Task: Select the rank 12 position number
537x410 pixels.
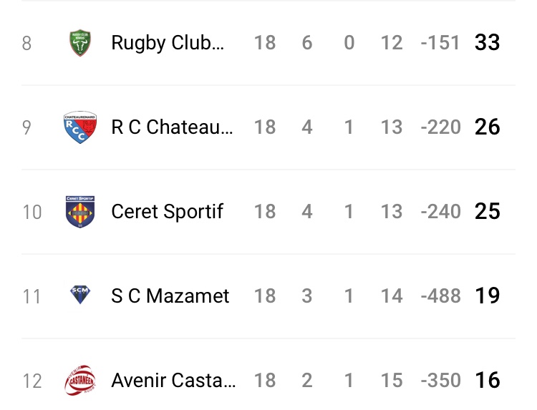Action: coord(32,381)
